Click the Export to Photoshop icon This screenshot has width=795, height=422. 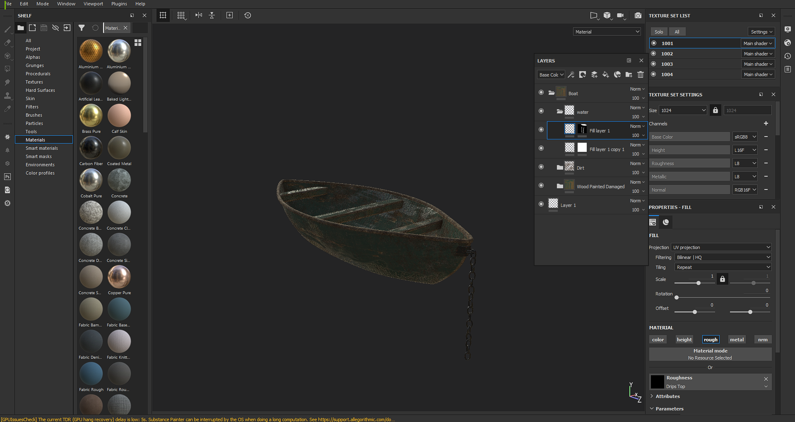7,177
